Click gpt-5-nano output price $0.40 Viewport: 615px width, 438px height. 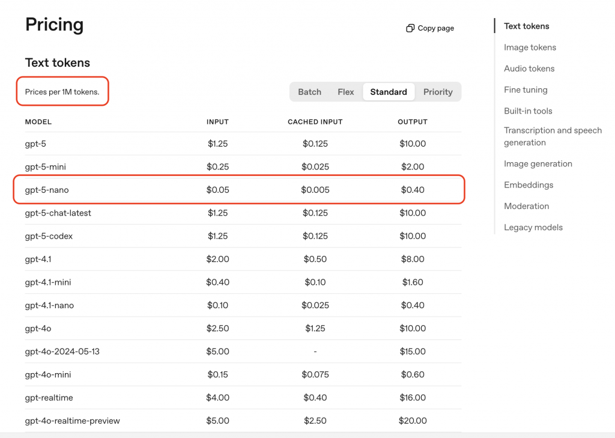coord(412,190)
